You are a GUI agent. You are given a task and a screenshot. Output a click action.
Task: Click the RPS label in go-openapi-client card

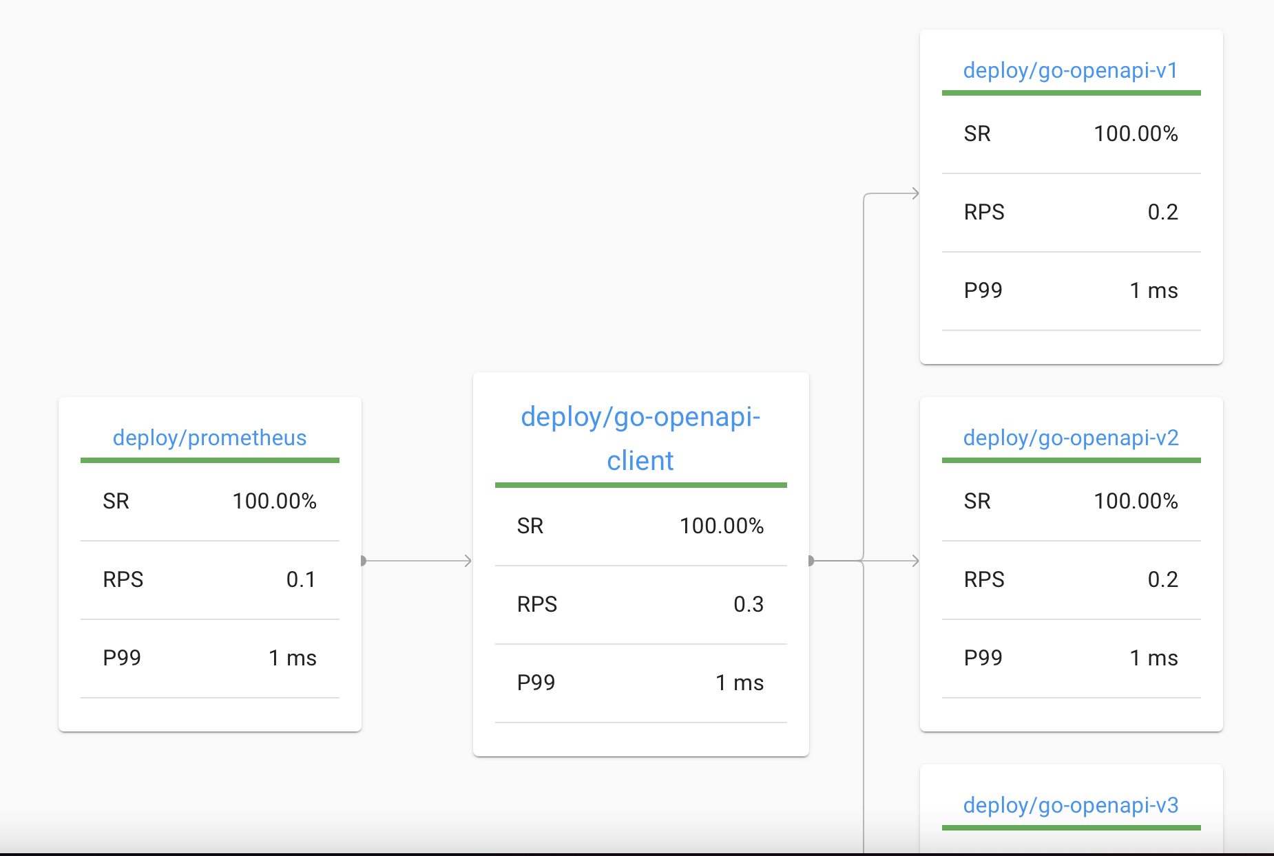[537, 604]
